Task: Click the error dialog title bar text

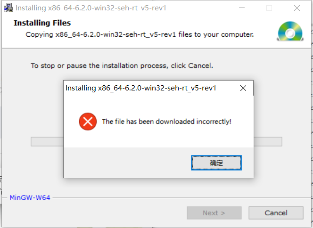Action: click(x=141, y=88)
